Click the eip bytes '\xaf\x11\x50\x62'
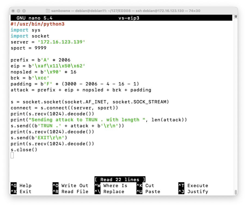 (x=59, y=66)
